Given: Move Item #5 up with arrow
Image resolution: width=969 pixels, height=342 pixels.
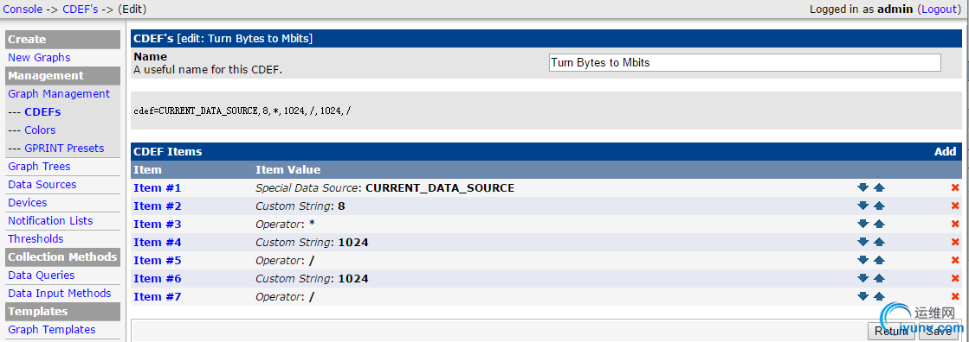Looking at the screenshot, I should pos(880,261).
